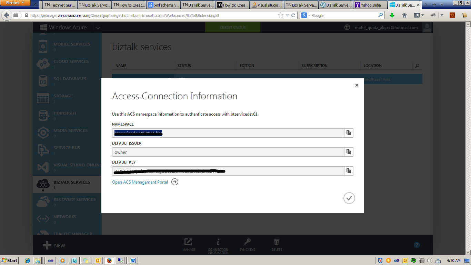This screenshot has width=471, height=265.
Task: Copy the DEFAULT ISSUER value
Action: click(349, 152)
